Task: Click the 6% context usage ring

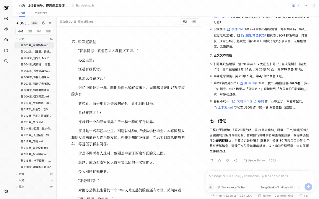Action: [304, 196]
